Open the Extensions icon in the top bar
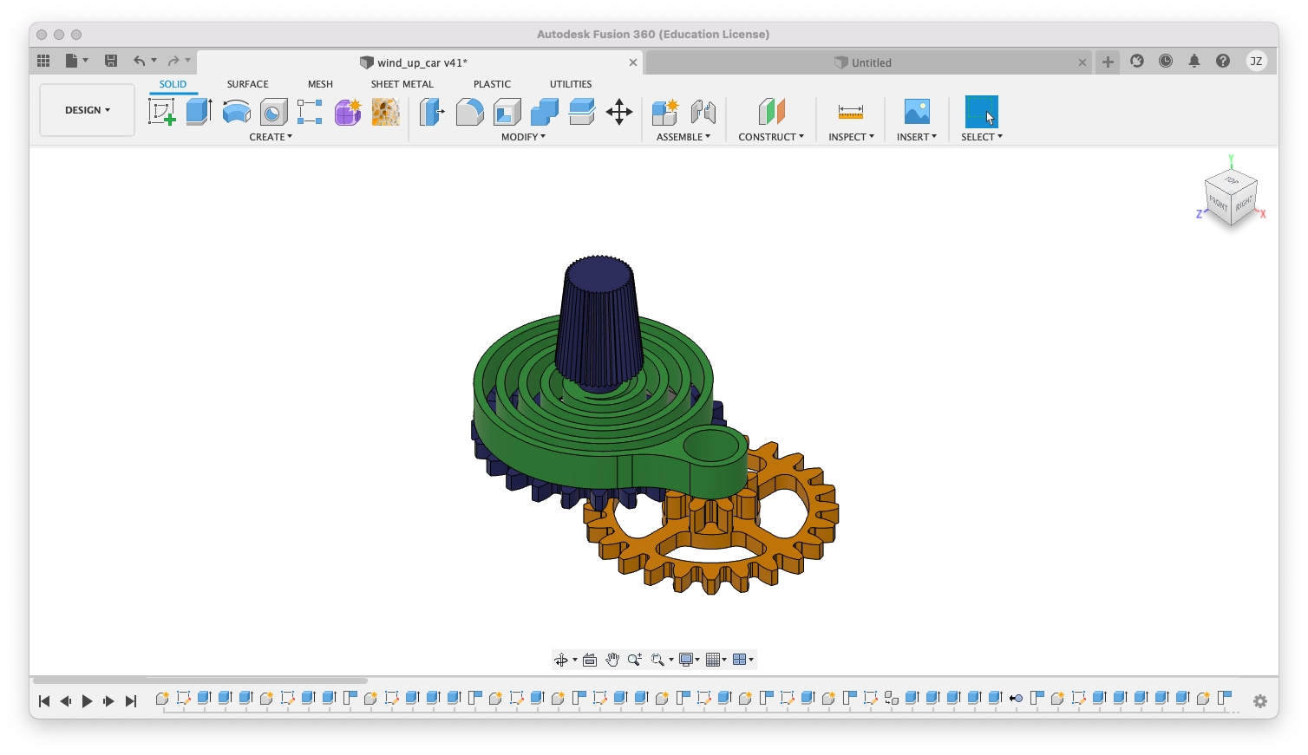The width and height of the screenshot is (1308, 755). coord(1137,61)
